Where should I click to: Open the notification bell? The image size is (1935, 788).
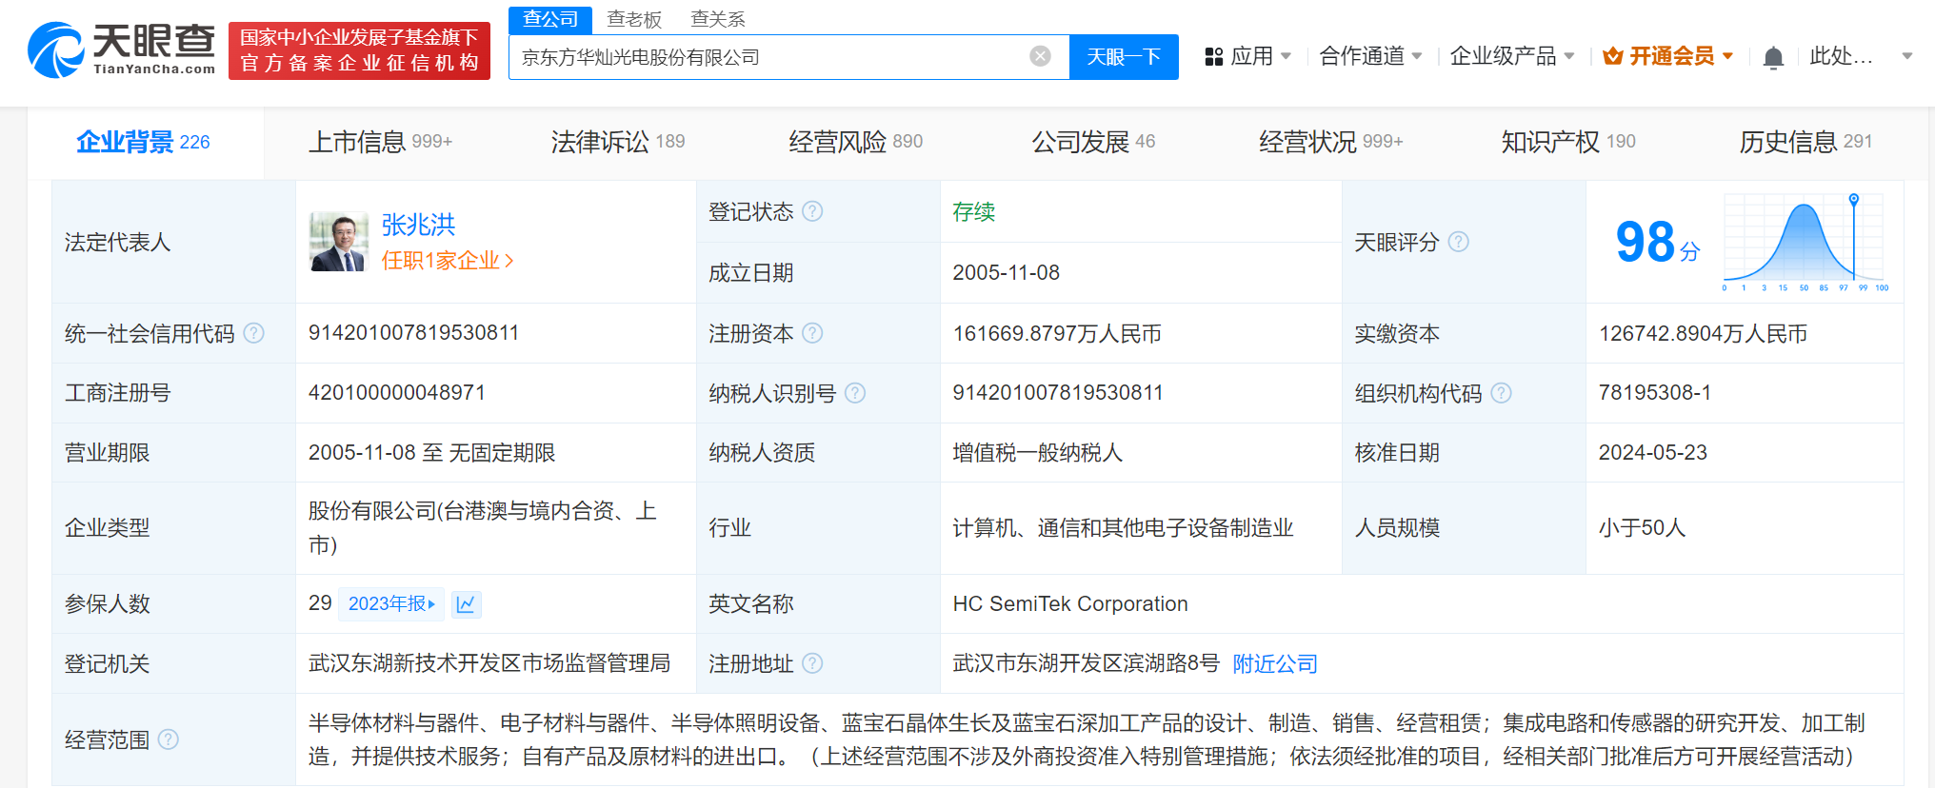coord(1772,58)
